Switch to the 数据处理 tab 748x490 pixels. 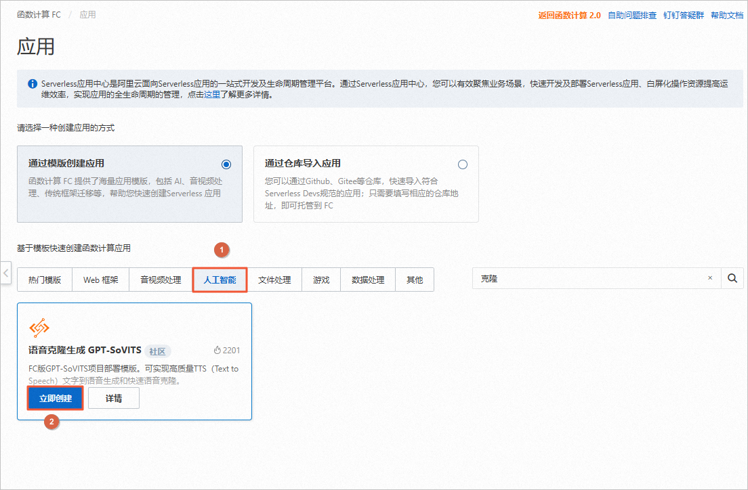coord(368,280)
